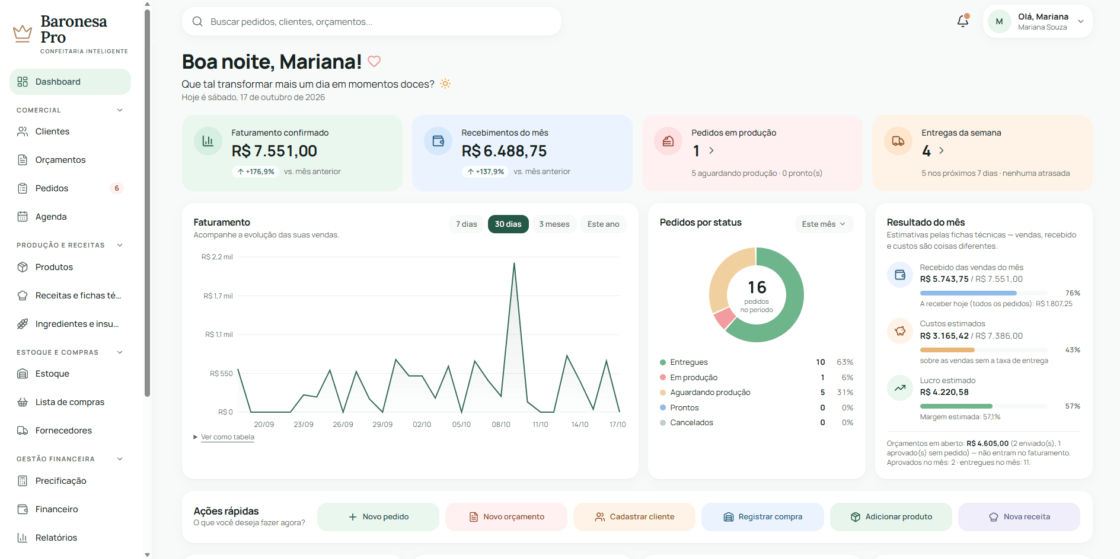The image size is (1120, 559).
Task: Open Financeiro page
Action: [70, 509]
